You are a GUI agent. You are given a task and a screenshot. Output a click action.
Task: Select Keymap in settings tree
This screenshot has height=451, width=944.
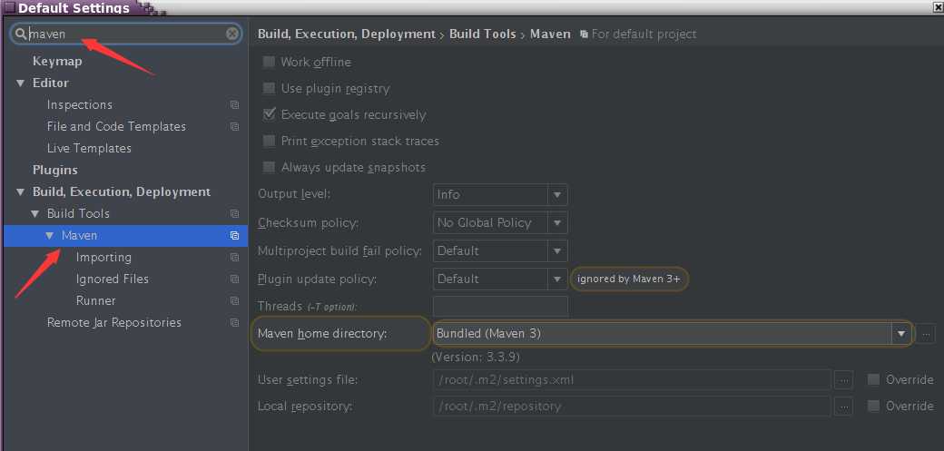pyautogui.click(x=57, y=62)
